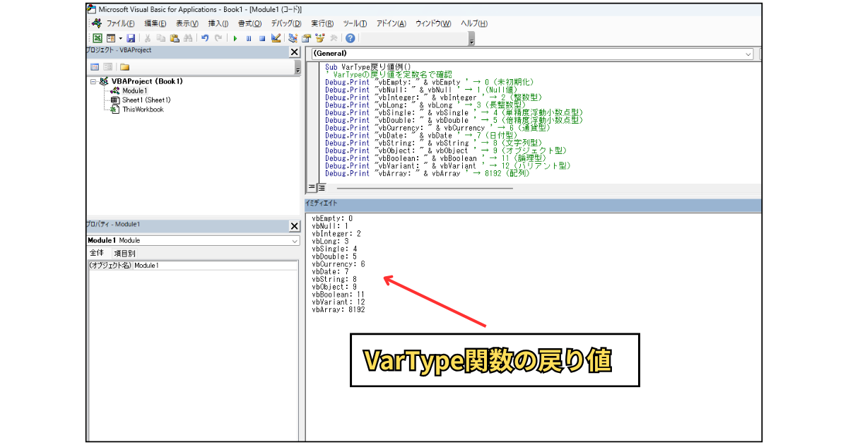Select ThisWorkbook in the project tree
Screen dimensions: 848x445
(x=143, y=109)
